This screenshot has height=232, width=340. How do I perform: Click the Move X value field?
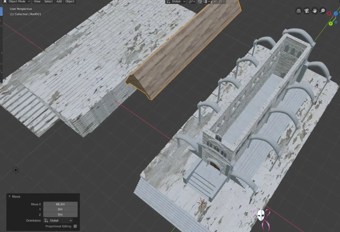[60, 204]
